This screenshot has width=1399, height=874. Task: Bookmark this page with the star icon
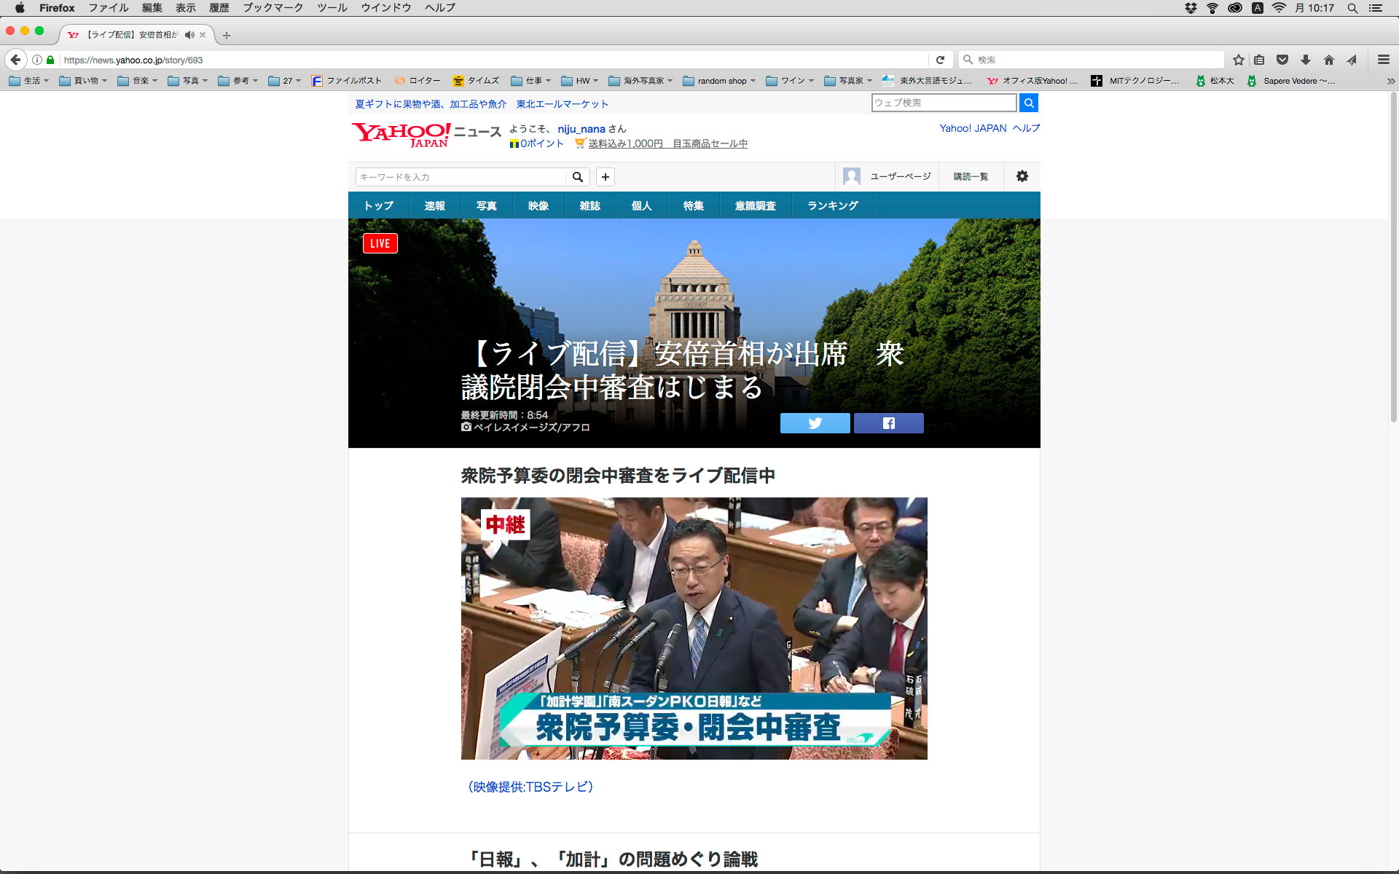tap(1238, 60)
